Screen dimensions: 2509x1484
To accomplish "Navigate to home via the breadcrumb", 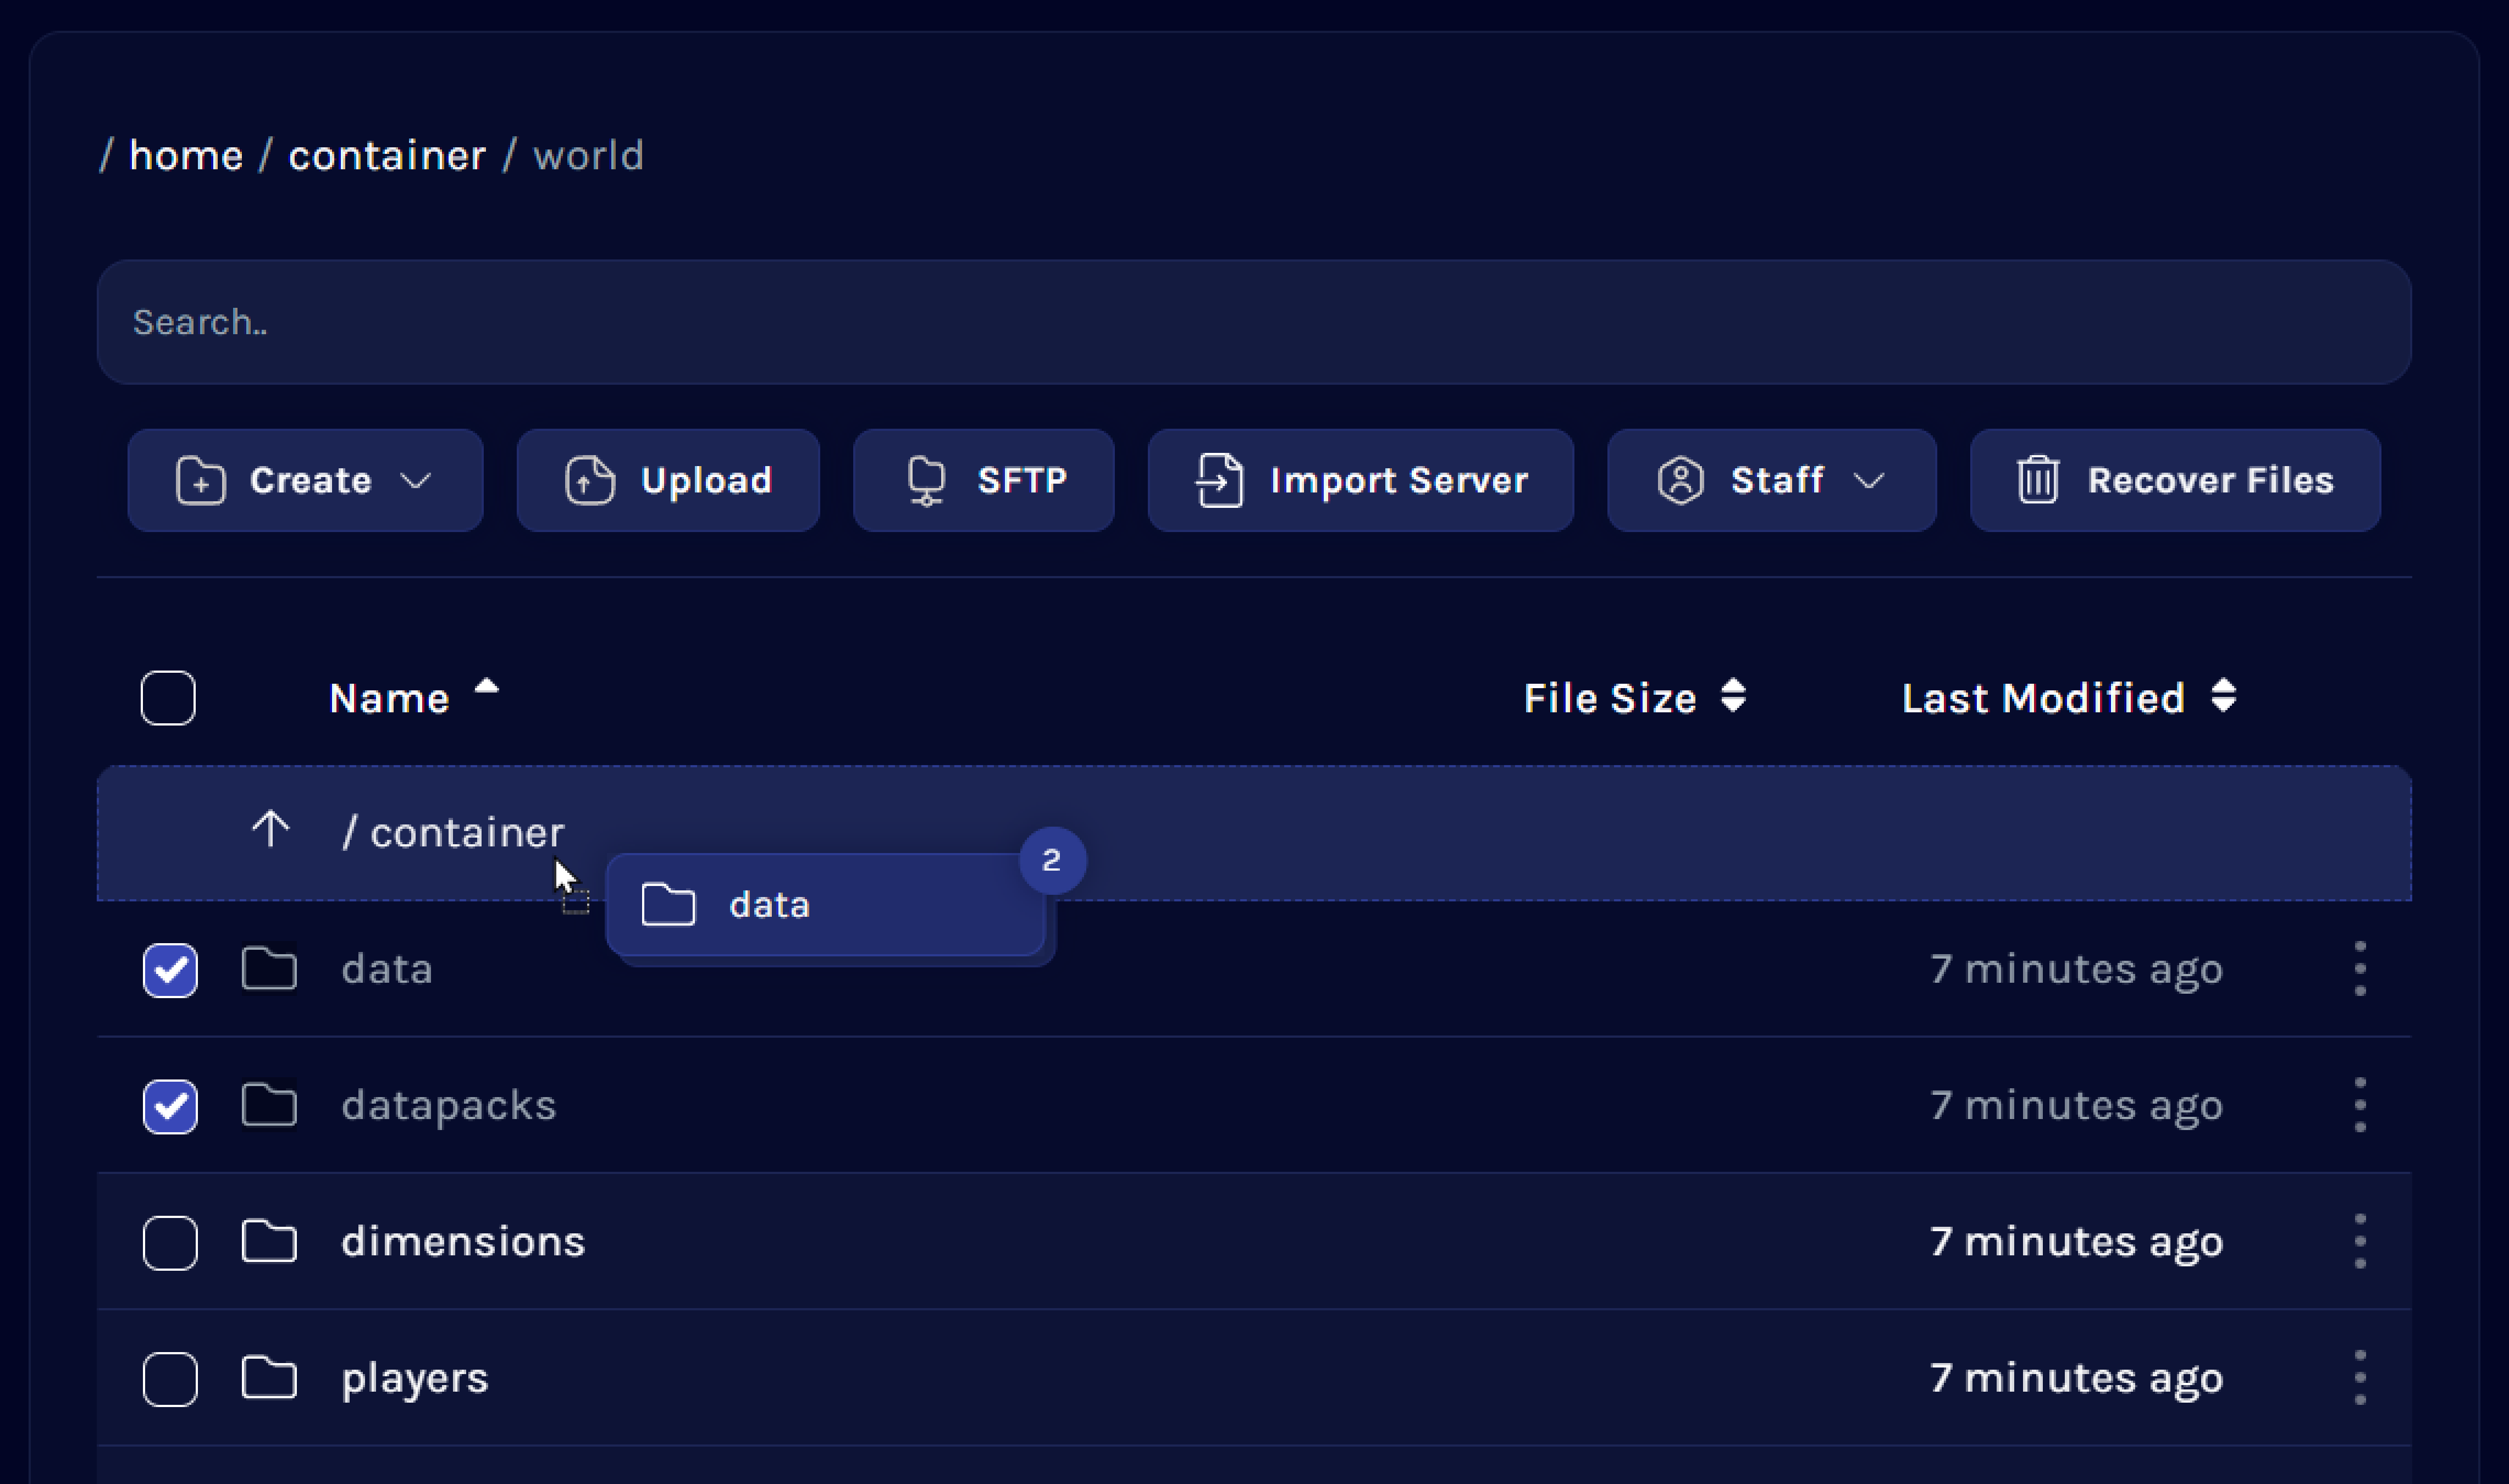I will [186, 154].
